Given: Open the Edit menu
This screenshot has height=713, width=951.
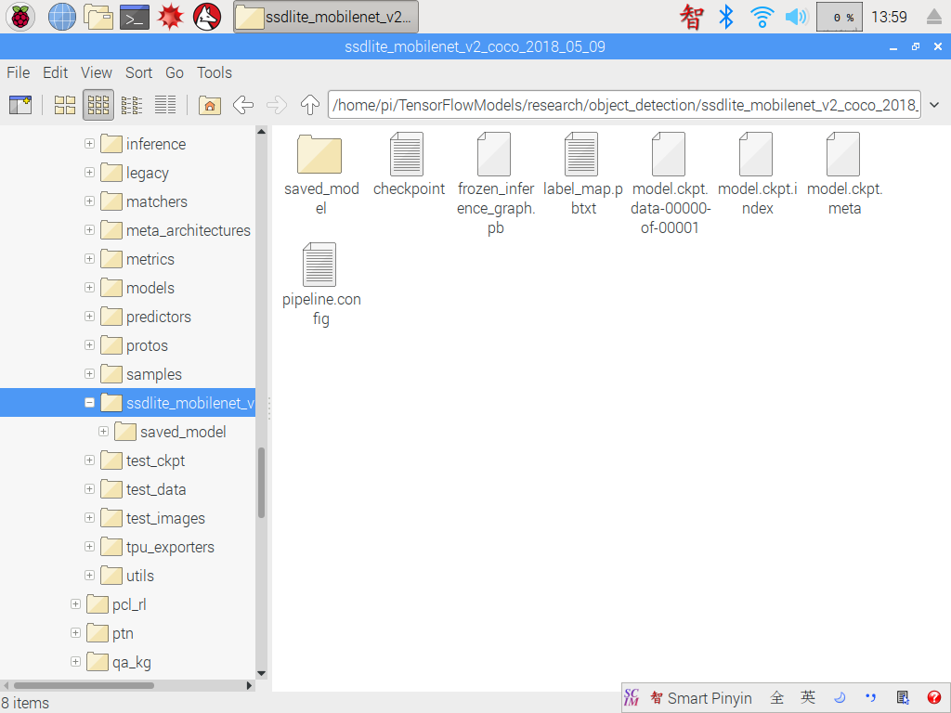Looking at the screenshot, I should [55, 72].
